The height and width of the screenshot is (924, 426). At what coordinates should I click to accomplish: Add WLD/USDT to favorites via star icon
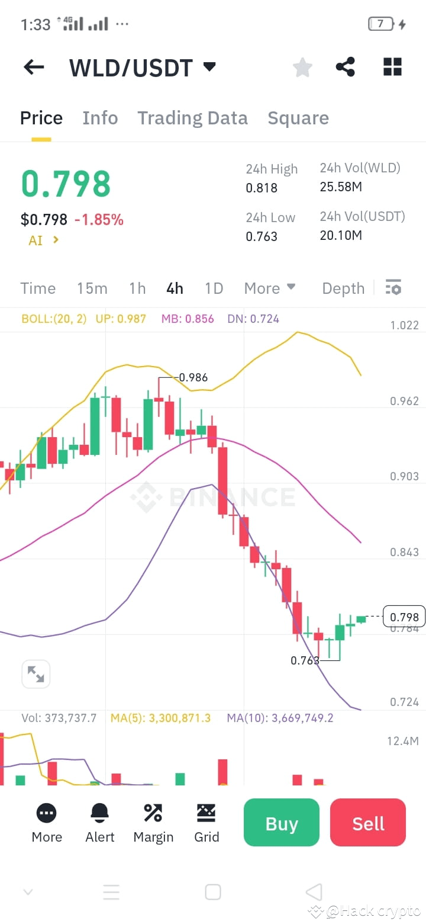pos(302,67)
